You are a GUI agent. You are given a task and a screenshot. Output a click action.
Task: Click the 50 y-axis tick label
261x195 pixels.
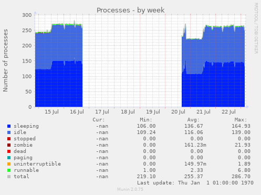pos(28,91)
